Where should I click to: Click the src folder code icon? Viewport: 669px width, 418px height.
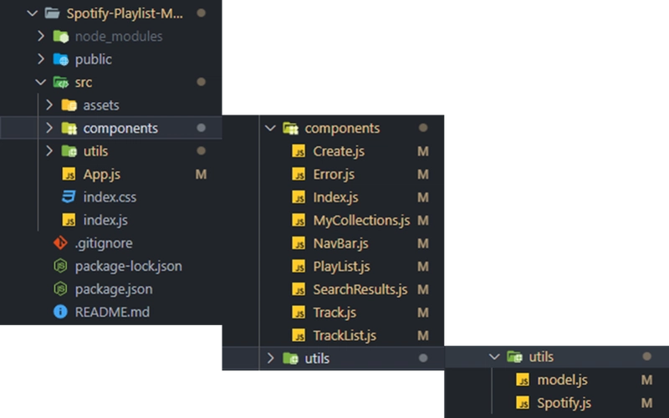point(60,82)
